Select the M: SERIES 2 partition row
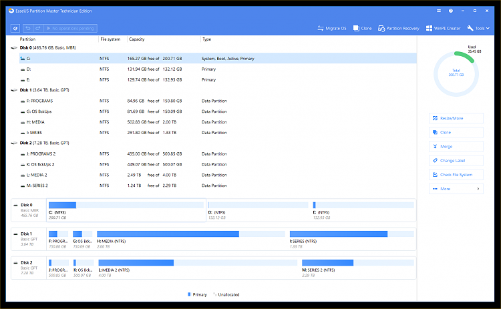 [x=218, y=186]
